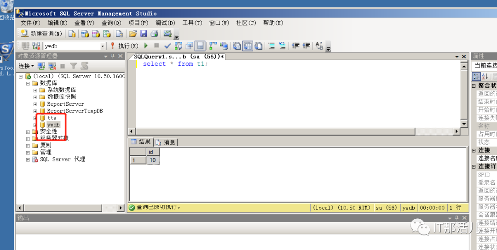
Task: Expand the ReportServer database node
Action: pos(35,104)
